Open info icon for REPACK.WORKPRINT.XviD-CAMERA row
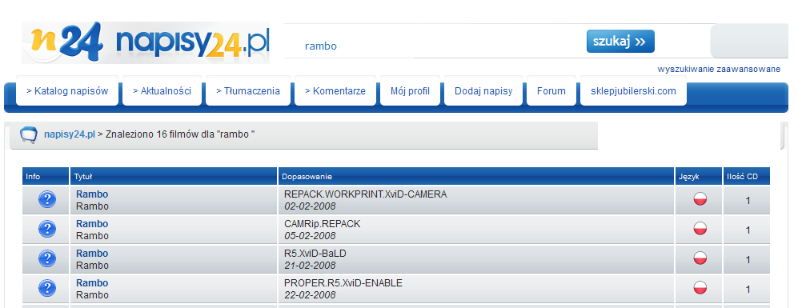The image size is (798, 308). click(x=46, y=199)
